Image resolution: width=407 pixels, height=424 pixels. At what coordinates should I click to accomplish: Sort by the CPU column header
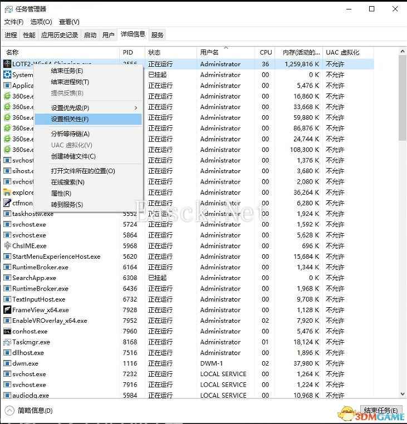[x=266, y=52]
